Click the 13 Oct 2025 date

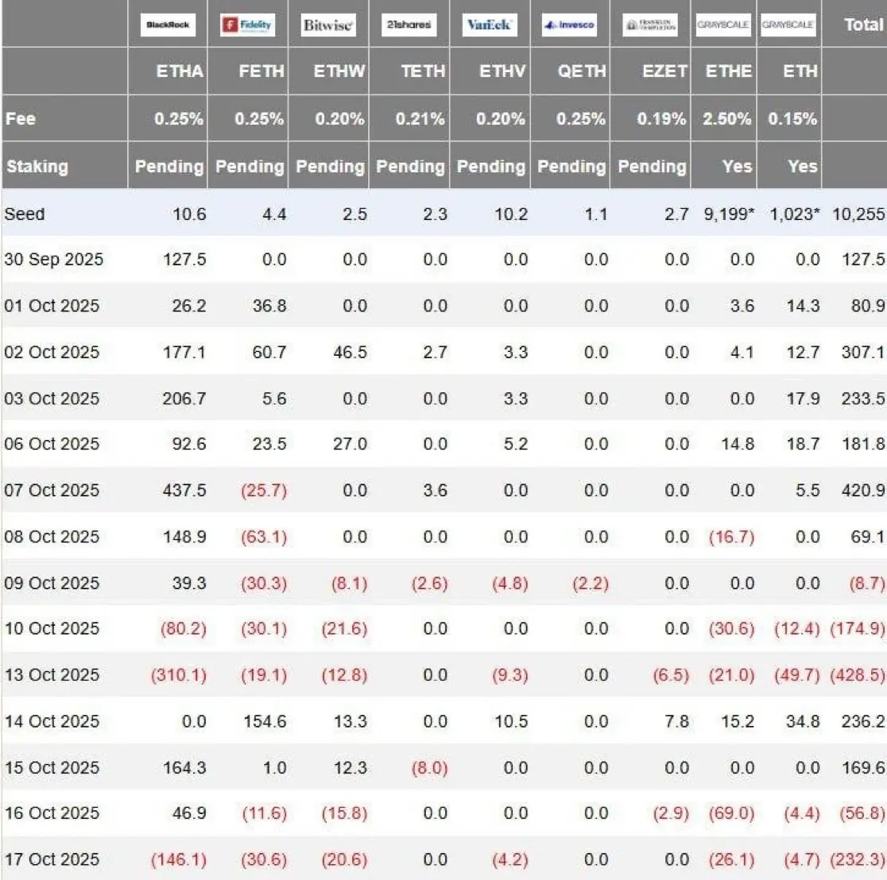coord(52,674)
